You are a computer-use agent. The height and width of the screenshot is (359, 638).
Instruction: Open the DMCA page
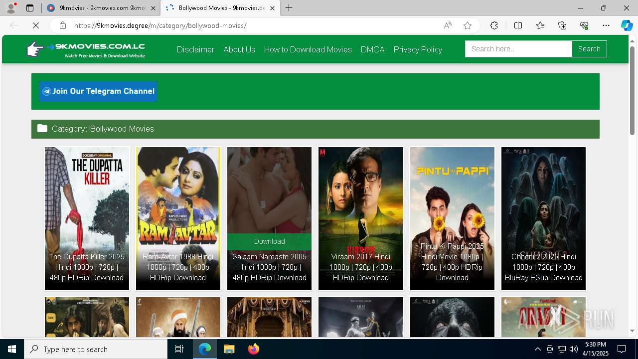coord(372,49)
